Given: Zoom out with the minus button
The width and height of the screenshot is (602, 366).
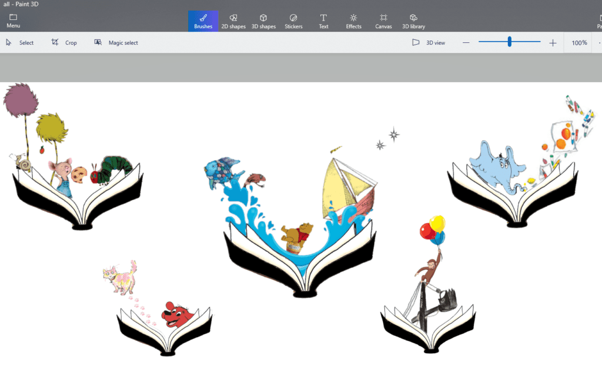Looking at the screenshot, I should [x=466, y=42].
